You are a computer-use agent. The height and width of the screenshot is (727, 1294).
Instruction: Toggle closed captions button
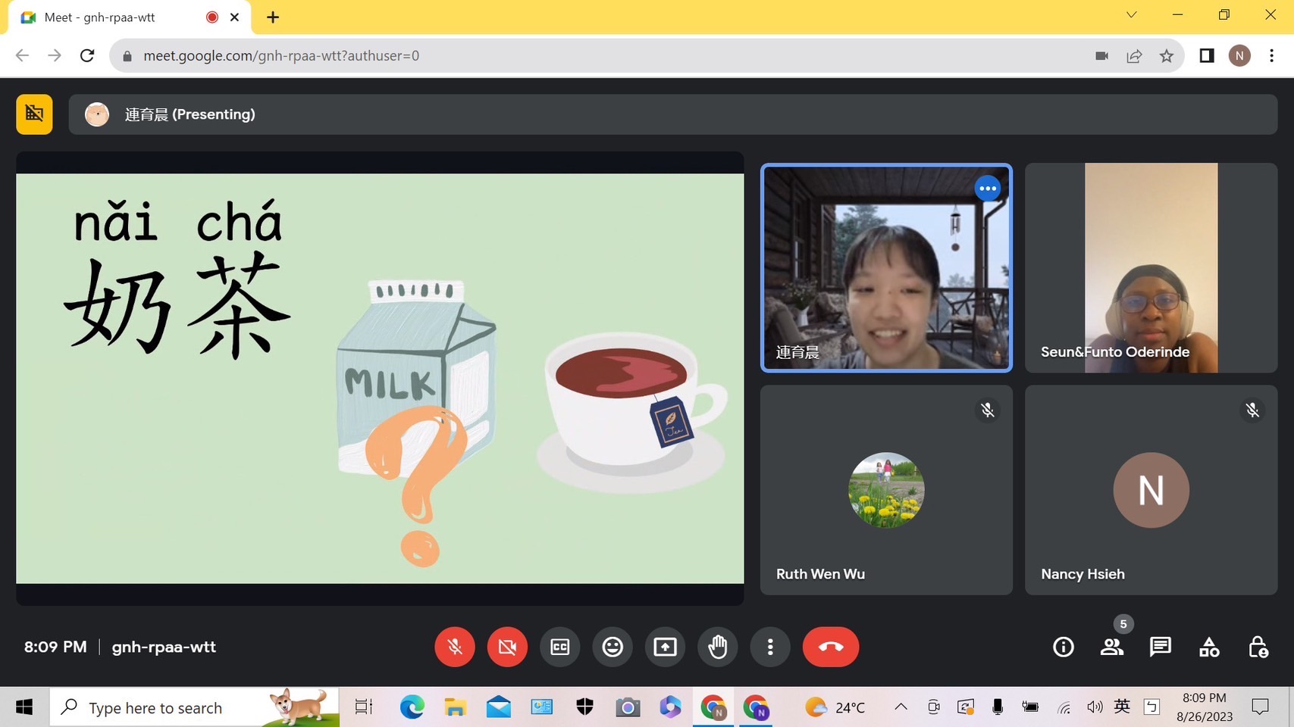(560, 647)
